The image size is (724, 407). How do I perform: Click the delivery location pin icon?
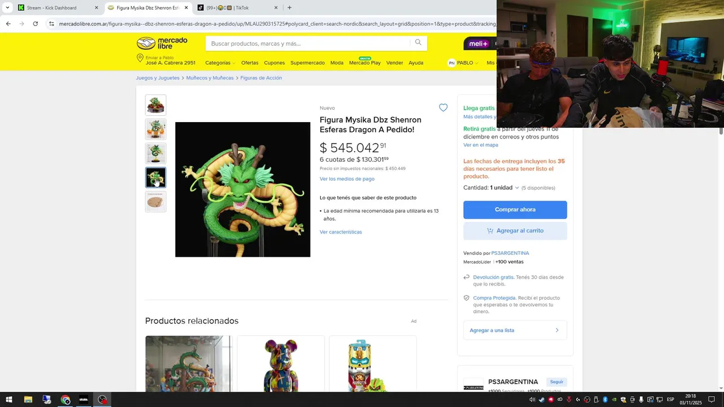coord(140,58)
